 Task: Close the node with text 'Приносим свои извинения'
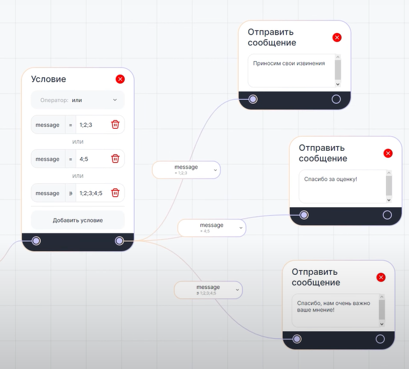point(337,37)
